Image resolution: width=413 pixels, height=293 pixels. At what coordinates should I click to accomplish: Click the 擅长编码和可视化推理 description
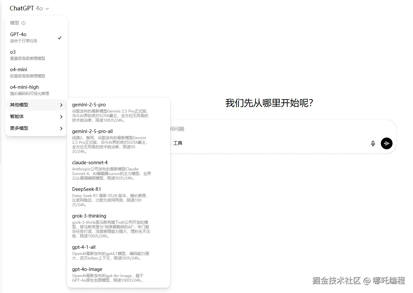tap(30, 94)
